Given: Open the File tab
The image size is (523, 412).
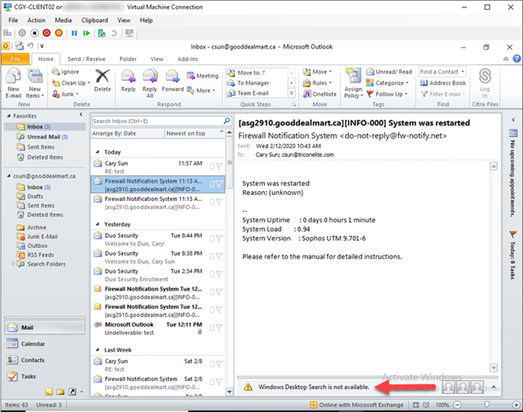Looking at the screenshot, I should click(15, 59).
